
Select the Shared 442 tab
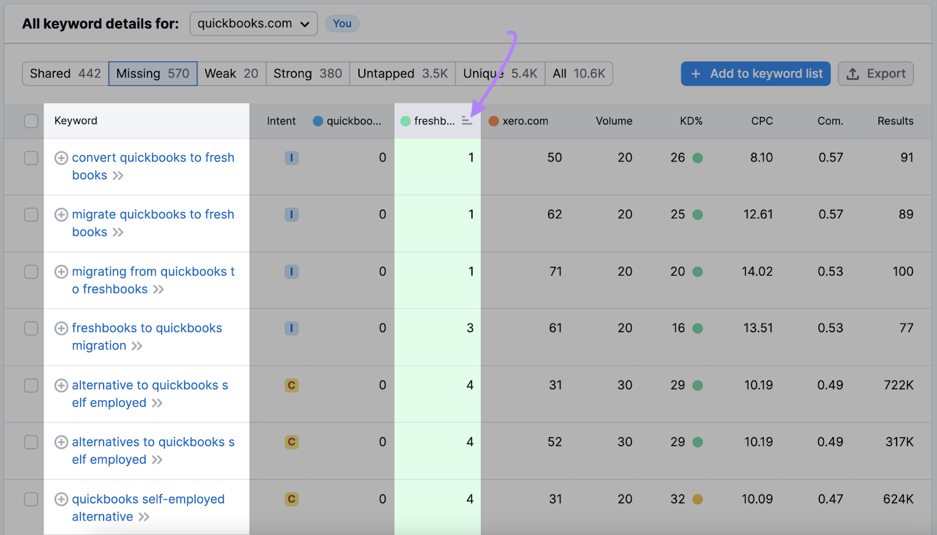pyautogui.click(x=66, y=74)
